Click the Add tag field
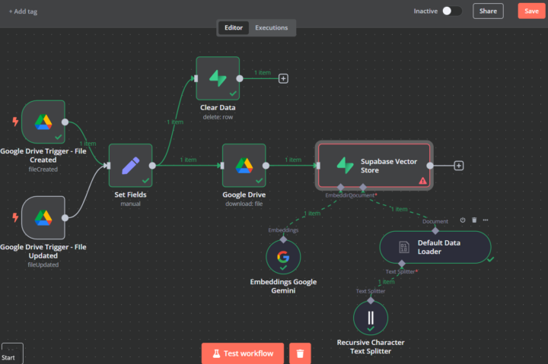Screen dimensions: 548x364 pyautogui.click(x=23, y=11)
